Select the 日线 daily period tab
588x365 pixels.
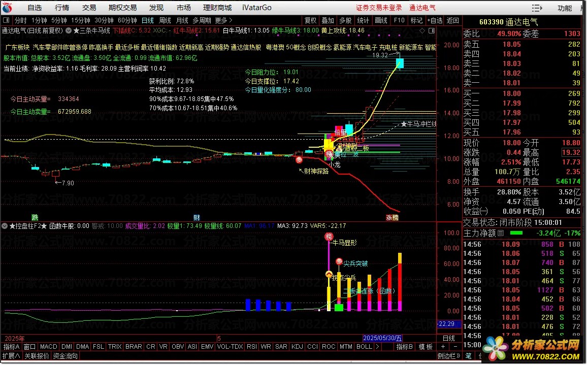pyautogui.click(x=147, y=20)
